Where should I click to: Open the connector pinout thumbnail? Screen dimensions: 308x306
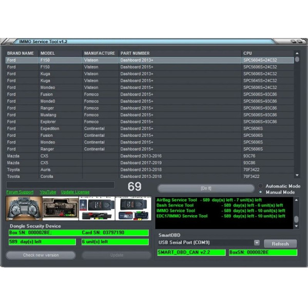pyautogui.click(x=61, y=208)
